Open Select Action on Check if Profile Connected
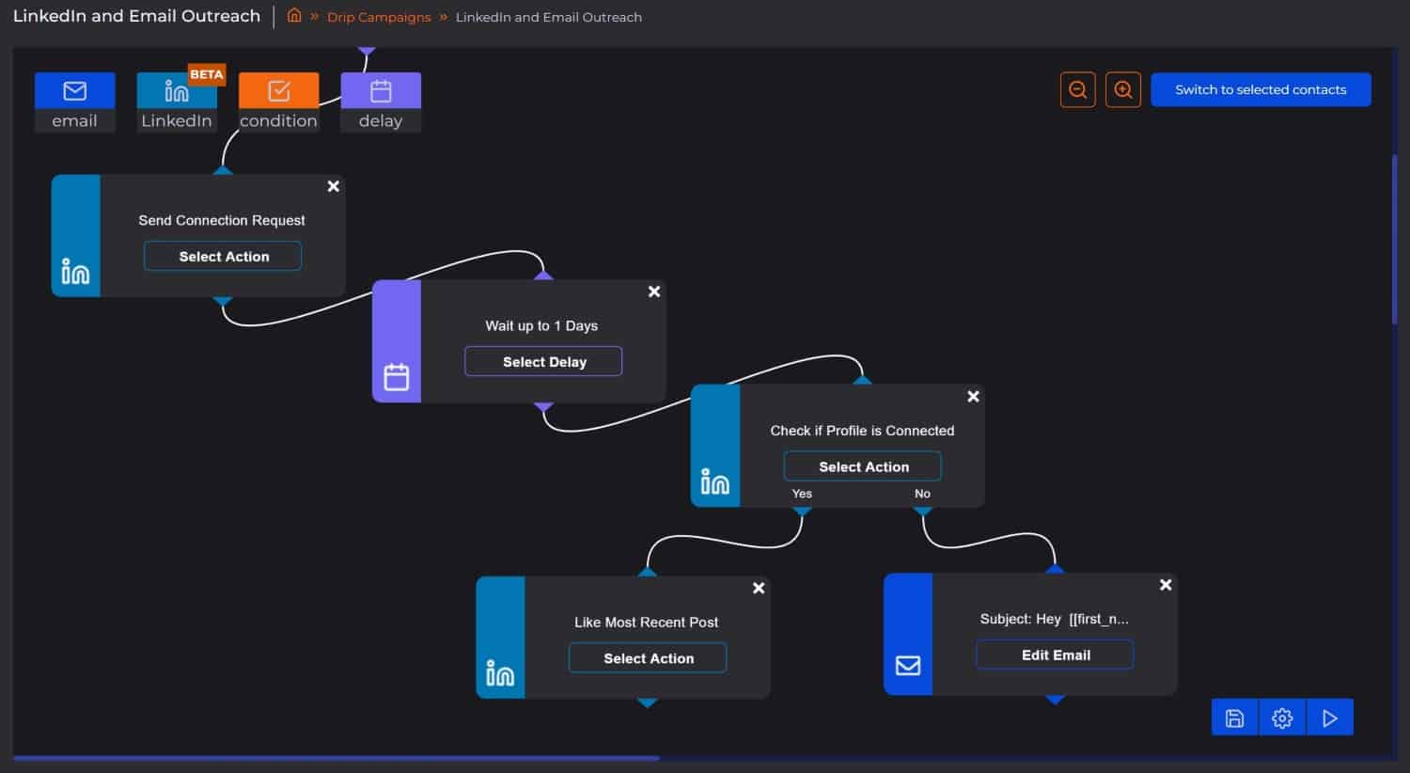Viewport: 1410px width, 773px height. tap(863, 466)
